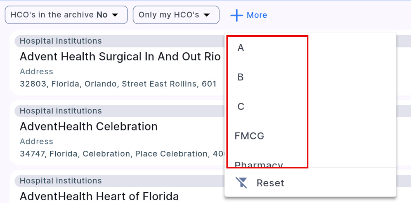Select AdventHealth Heart of Florida
The height and width of the screenshot is (203, 411).
(99, 196)
